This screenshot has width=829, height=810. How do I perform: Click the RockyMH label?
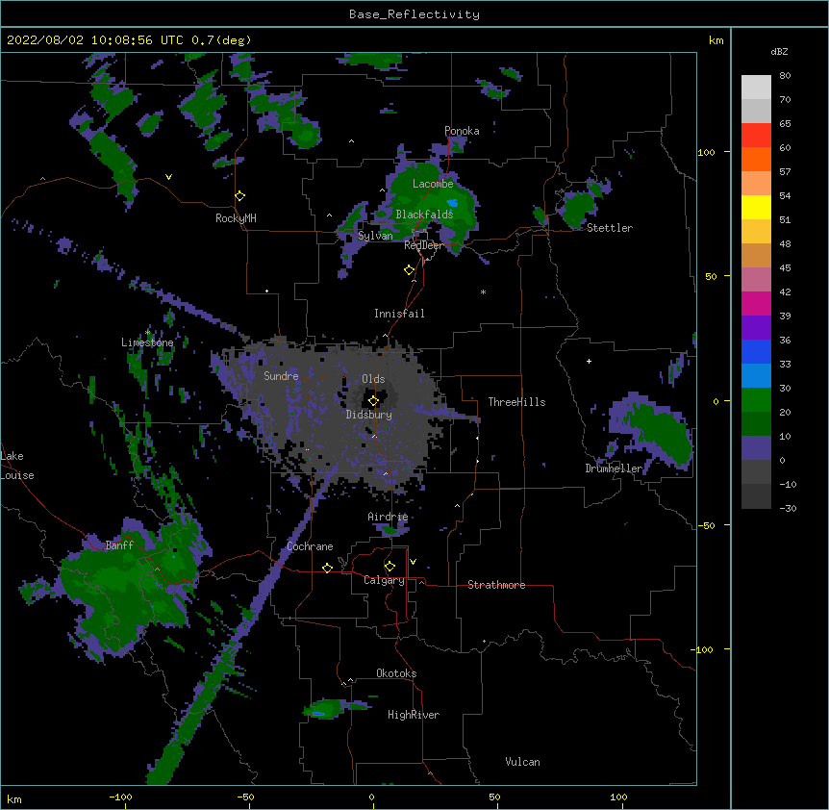(x=236, y=218)
